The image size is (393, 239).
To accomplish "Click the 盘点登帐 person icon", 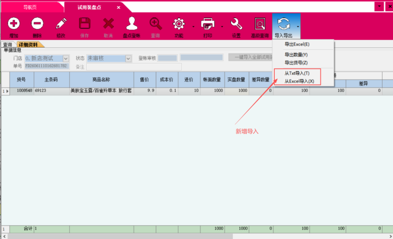I will coord(131,24).
